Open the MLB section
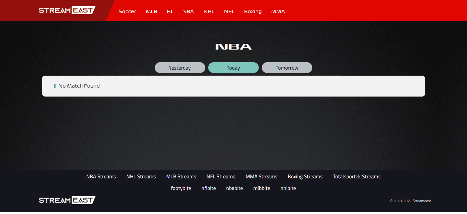 pyautogui.click(x=151, y=11)
